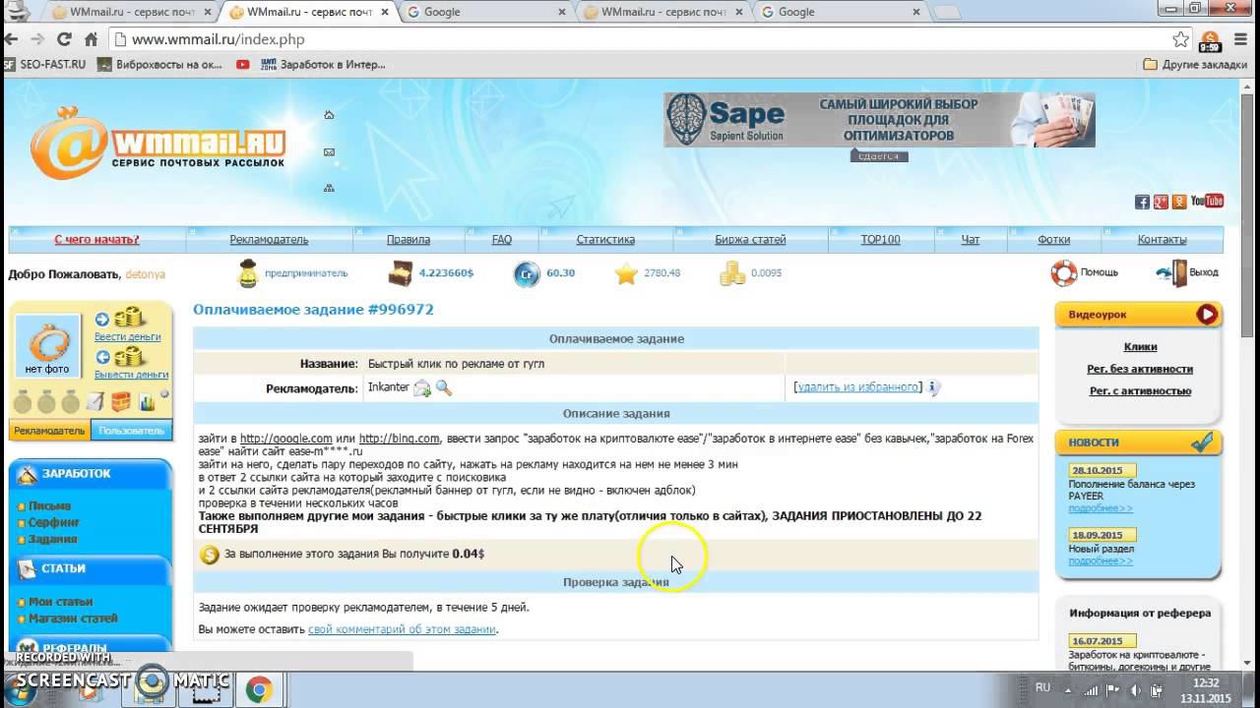1260x708 pixels.
Task: Click the info icon beside удалить из избранного
Action: pos(934,387)
